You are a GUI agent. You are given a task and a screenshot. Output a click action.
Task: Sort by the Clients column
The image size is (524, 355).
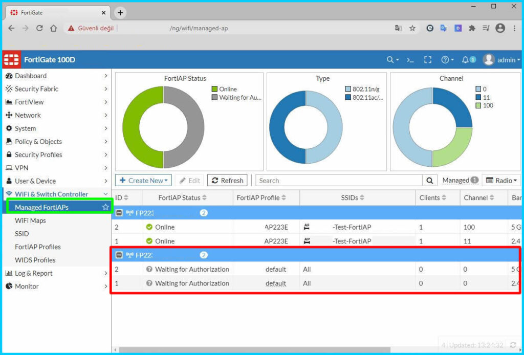pos(433,197)
